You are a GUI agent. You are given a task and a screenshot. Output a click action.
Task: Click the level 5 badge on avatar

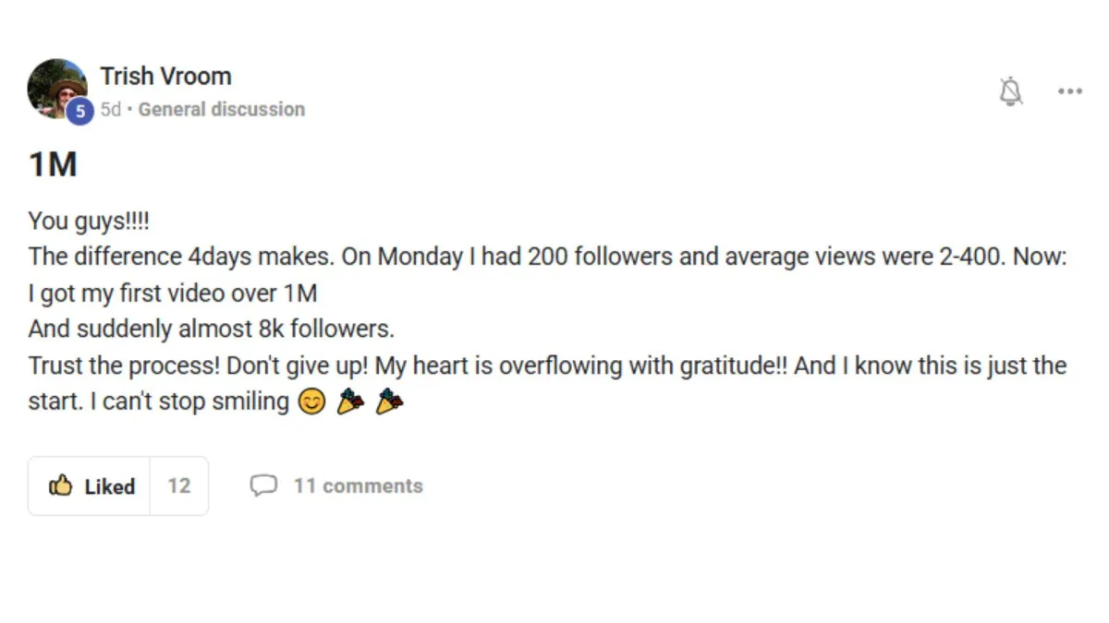(80, 112)
